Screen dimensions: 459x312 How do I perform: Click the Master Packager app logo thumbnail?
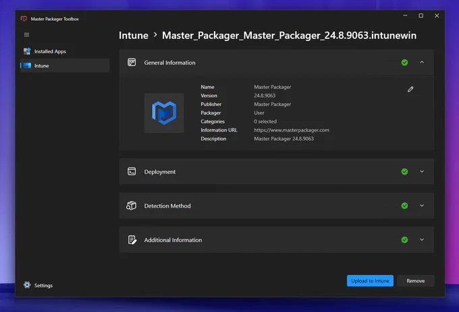pos(164,113)
